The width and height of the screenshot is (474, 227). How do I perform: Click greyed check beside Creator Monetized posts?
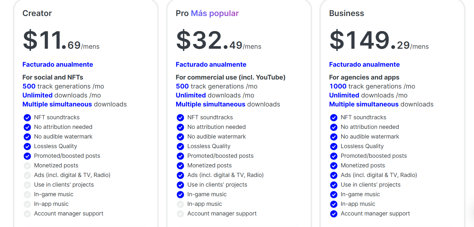pos(27,166)
